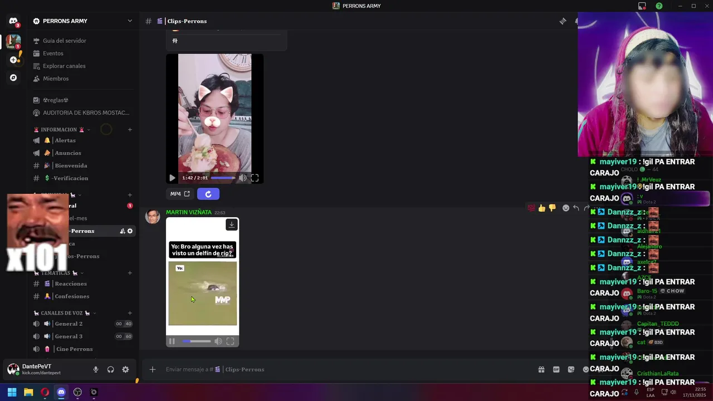
Task: Open MP4 file in external link
Action: point(180,194)
